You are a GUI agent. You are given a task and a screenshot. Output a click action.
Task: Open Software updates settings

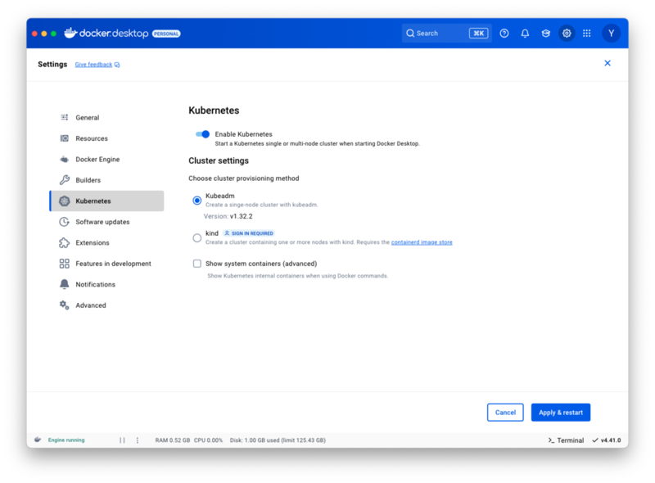pyautogui.click(x=107, y=222)
